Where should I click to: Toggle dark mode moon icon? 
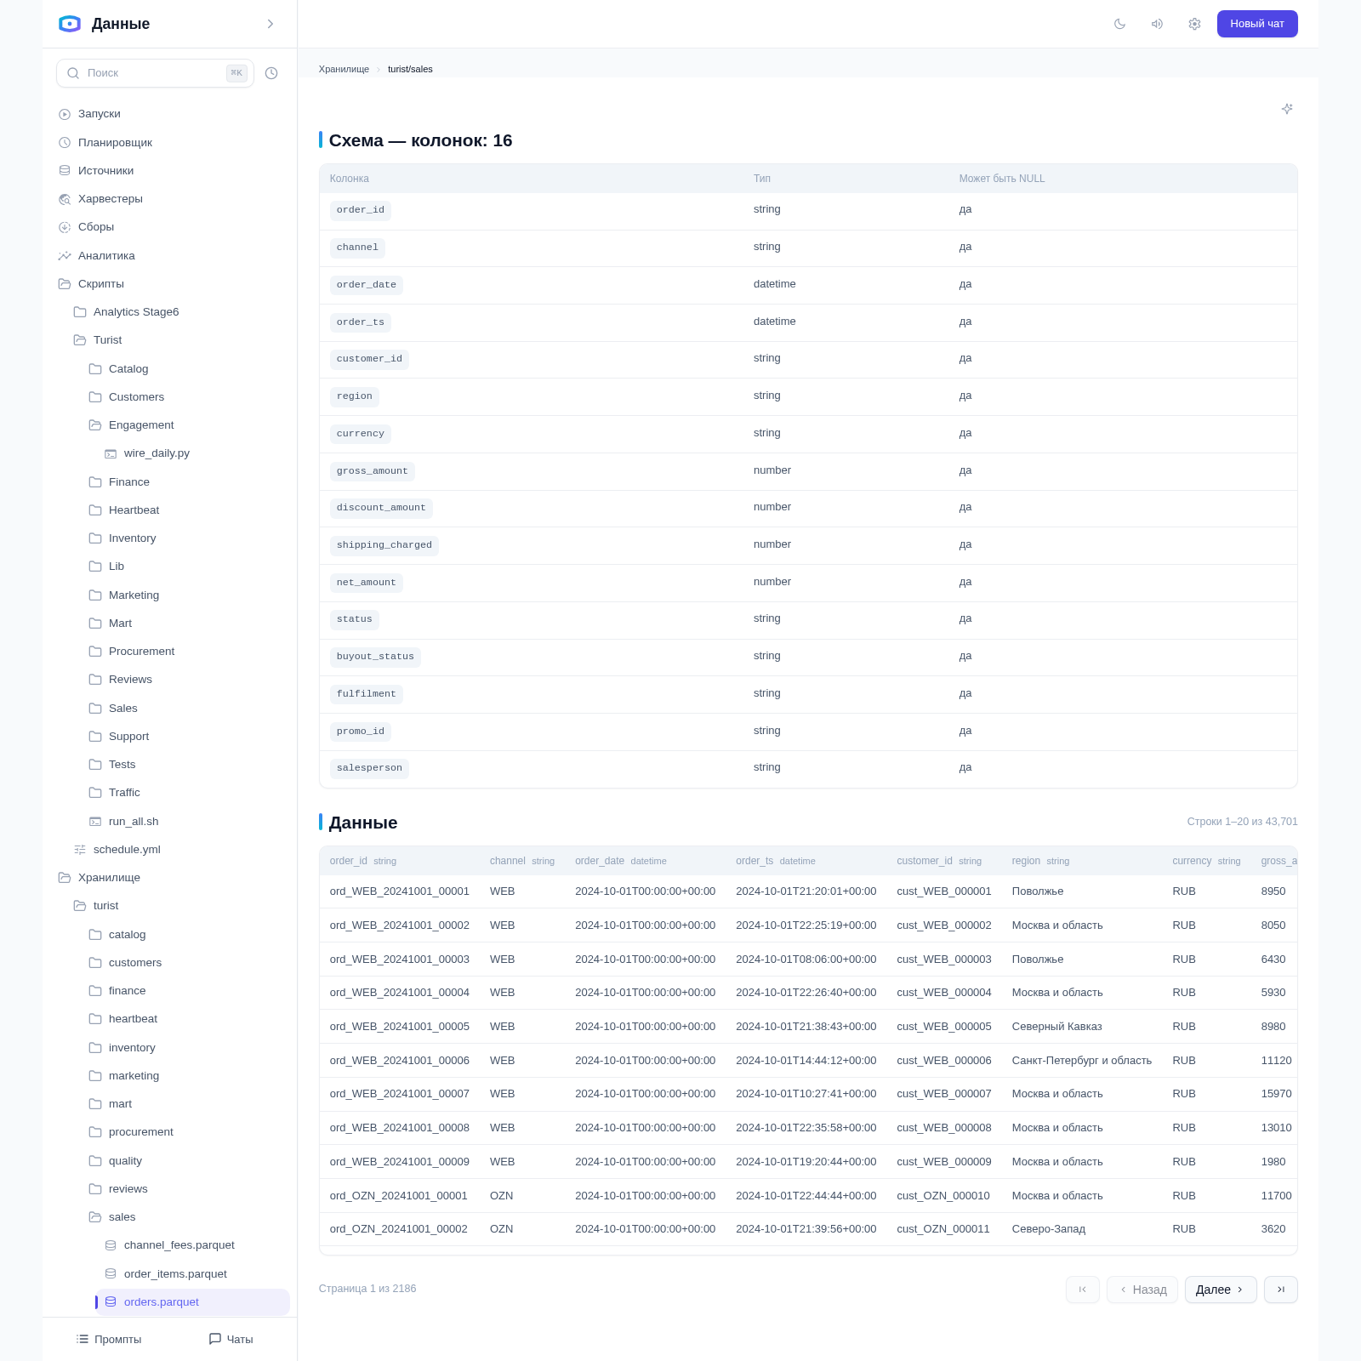[x=1119, y=24]
